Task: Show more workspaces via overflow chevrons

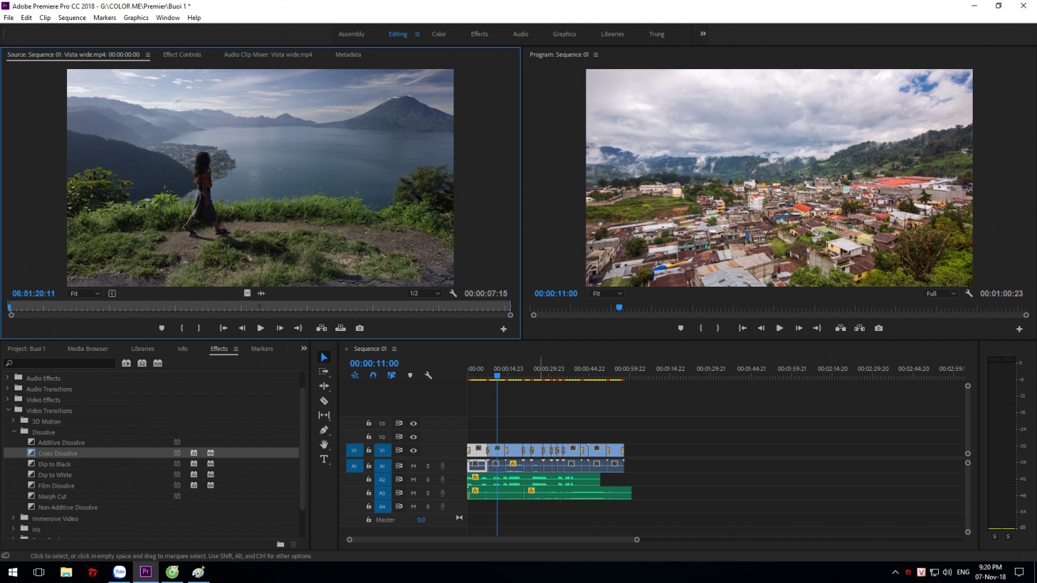Action: 703,34
